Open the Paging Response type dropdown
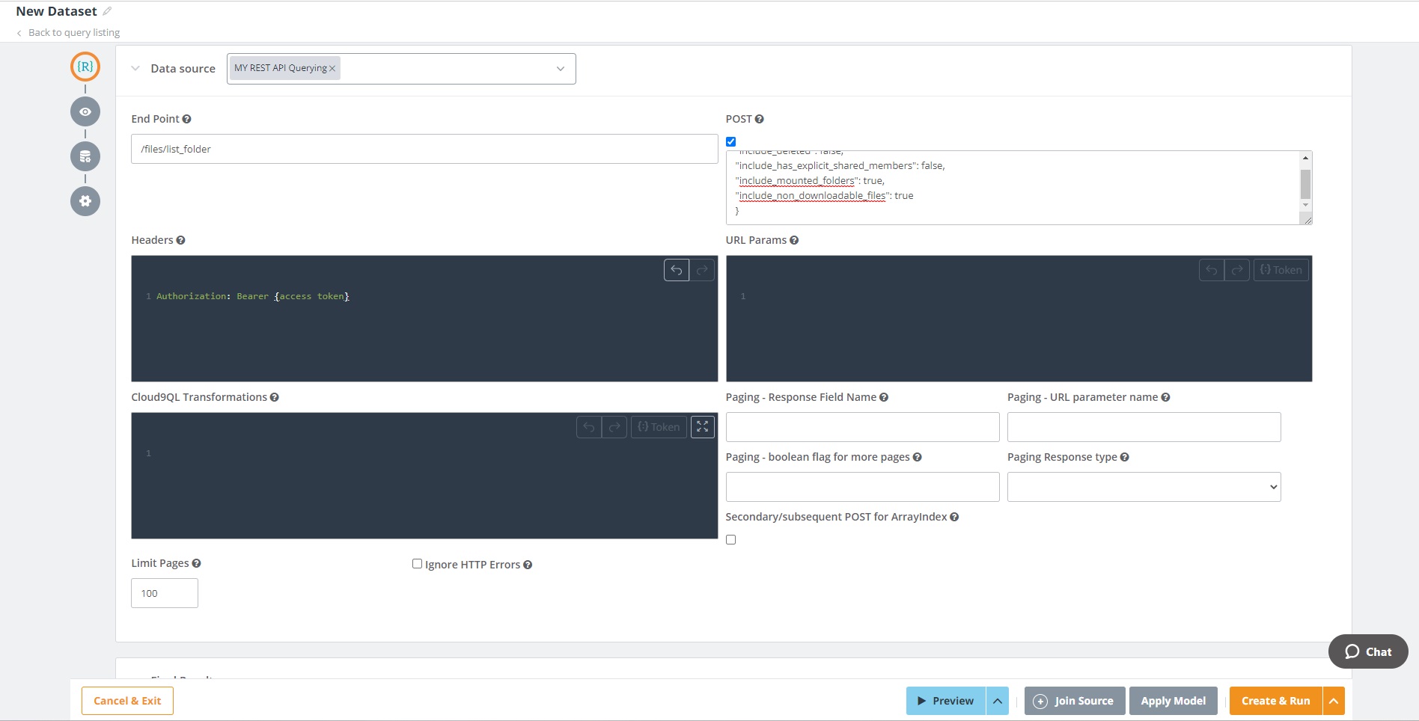Screen dimensions: 1419x721 point(1144,487)
